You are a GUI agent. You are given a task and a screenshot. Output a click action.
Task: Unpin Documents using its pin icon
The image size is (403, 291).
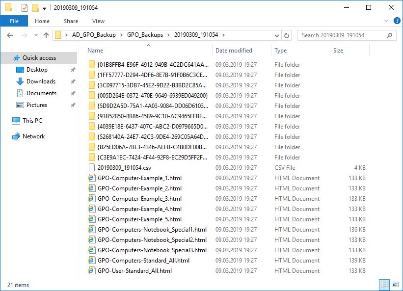[73, 93]
